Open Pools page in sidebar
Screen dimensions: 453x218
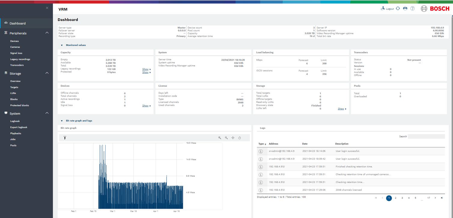[x=13, y=145]
